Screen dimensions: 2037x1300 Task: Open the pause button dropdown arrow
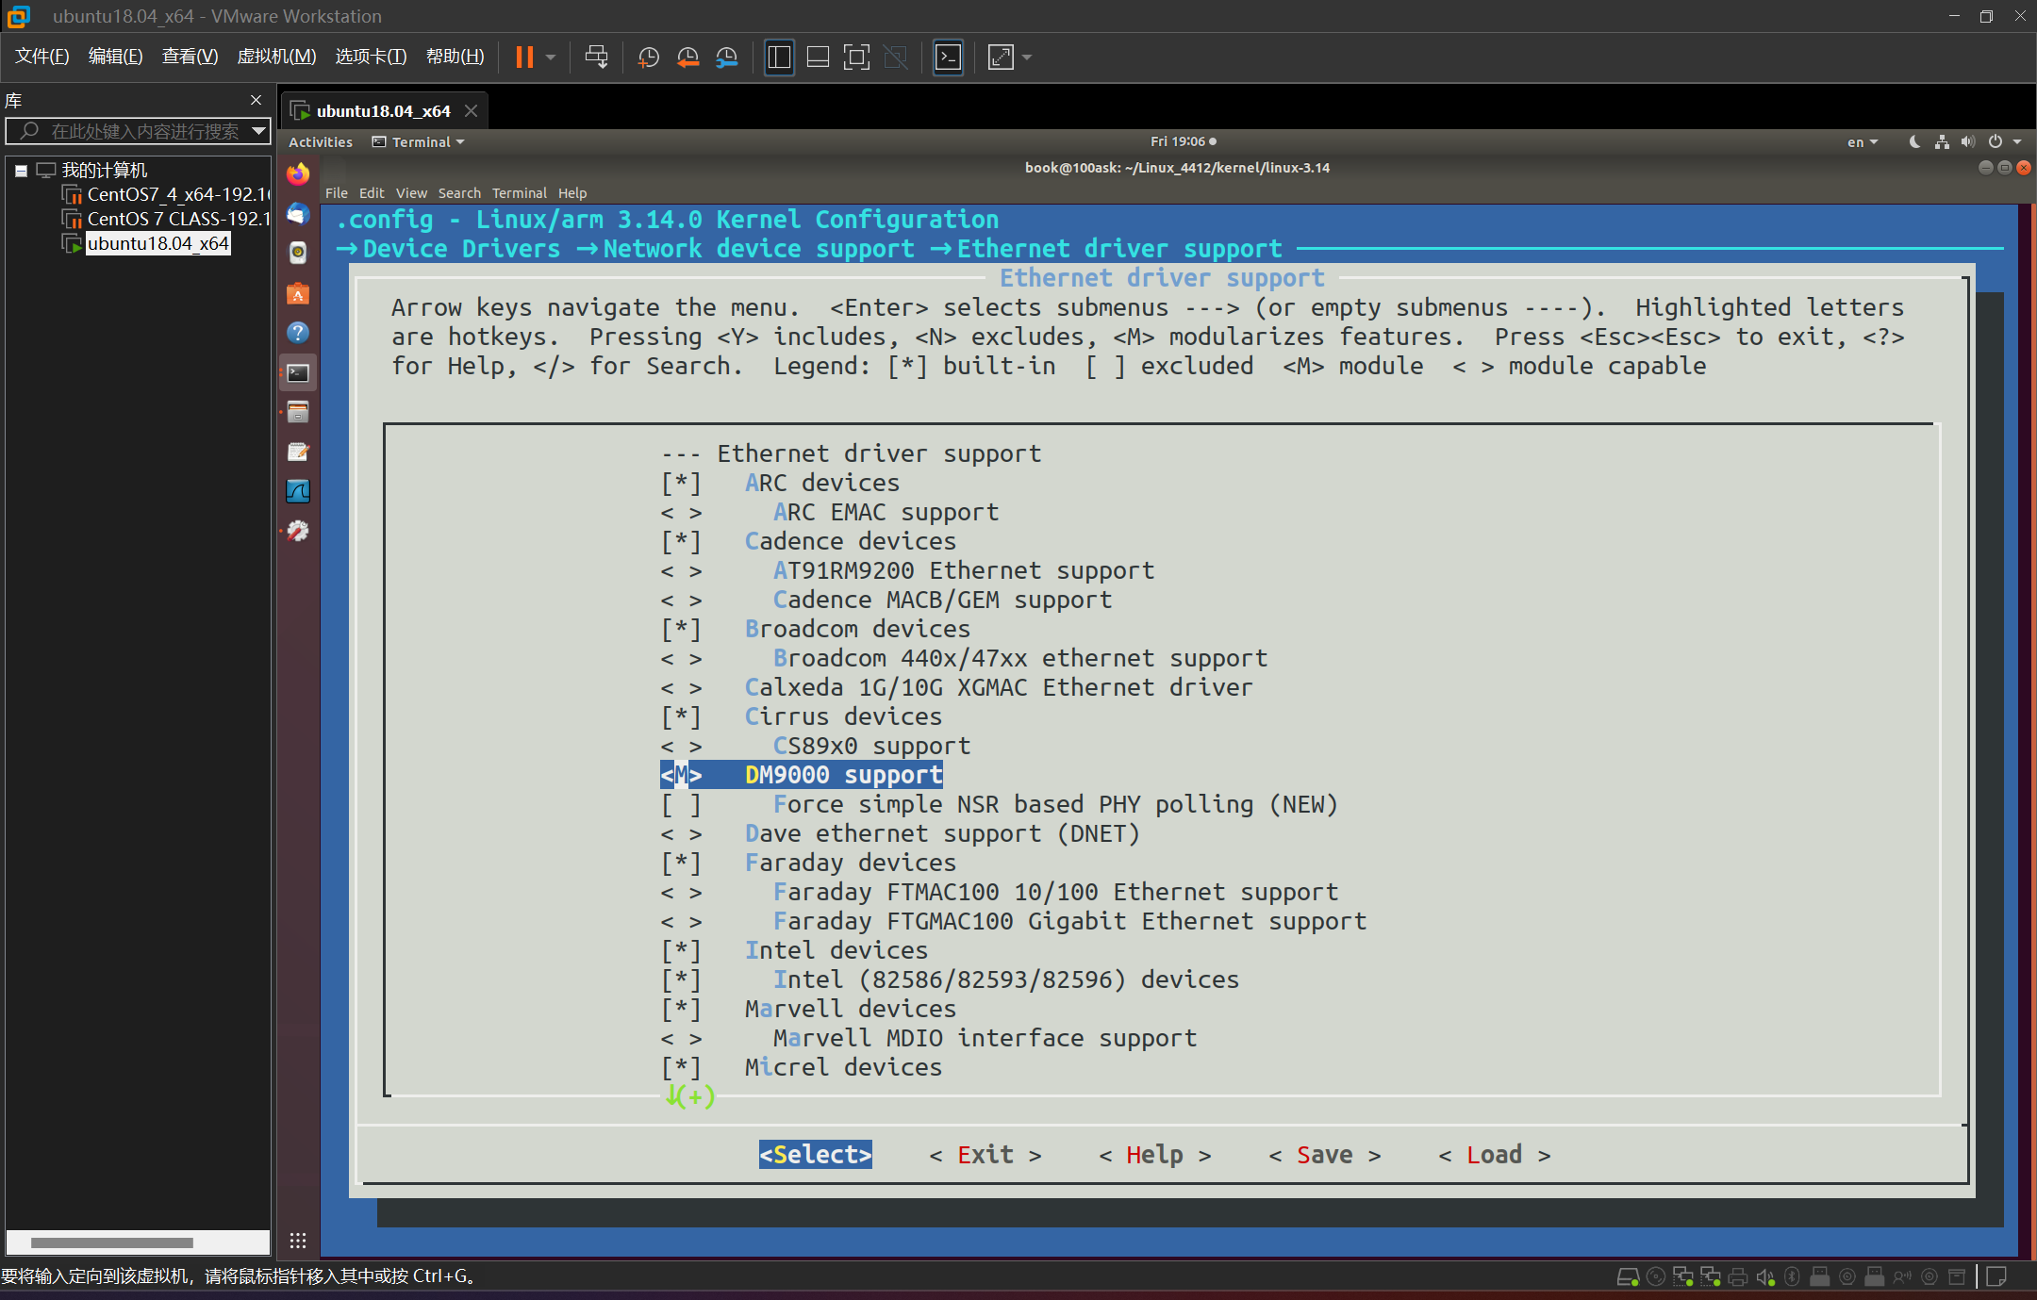tap(551, 58)
